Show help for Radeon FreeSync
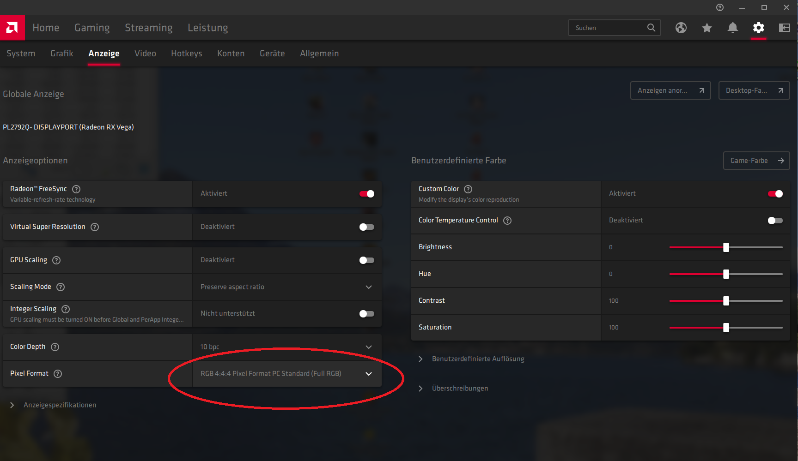 [x=76, y=189]
